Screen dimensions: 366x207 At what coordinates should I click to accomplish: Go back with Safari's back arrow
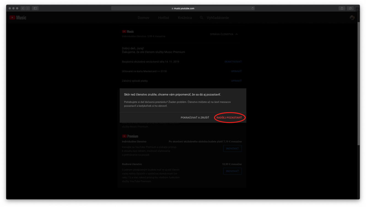23,8
